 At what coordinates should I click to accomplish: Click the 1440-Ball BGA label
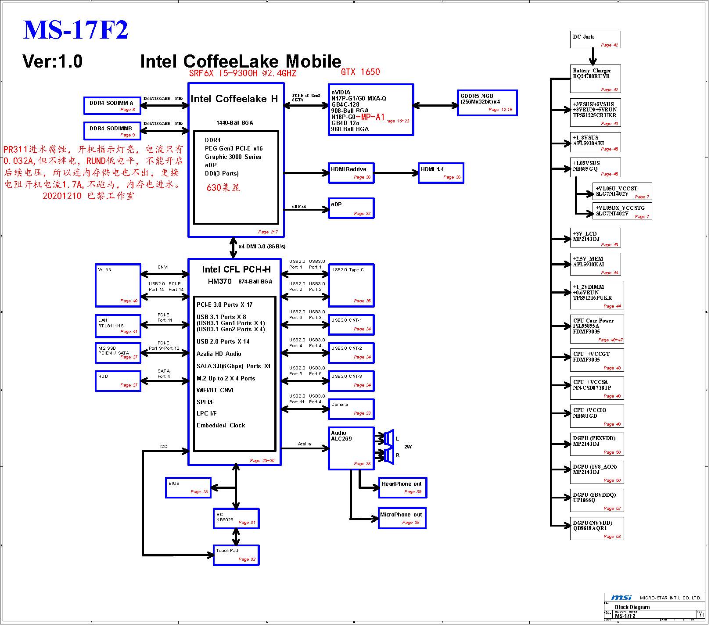234,123
